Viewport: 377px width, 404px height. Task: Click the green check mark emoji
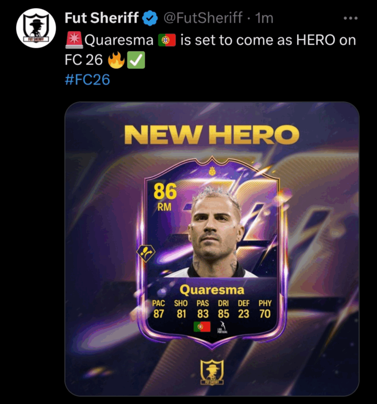click(136, 60)
